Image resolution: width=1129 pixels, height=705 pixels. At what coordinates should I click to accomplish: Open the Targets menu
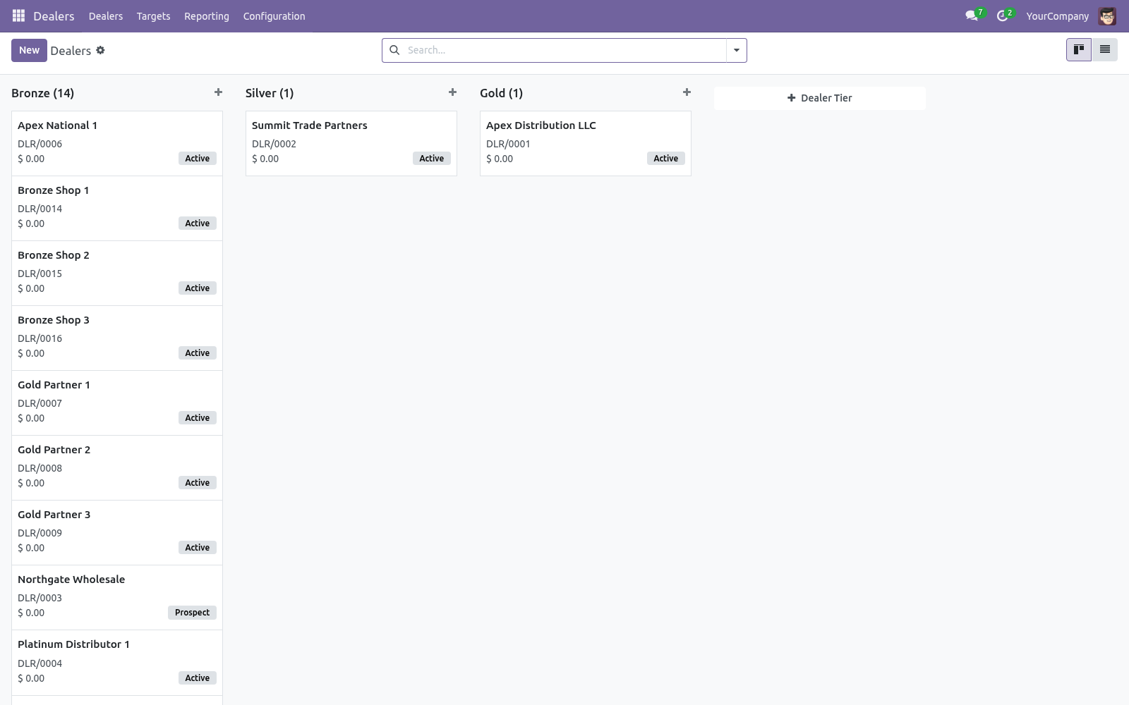(x=153, y=16)
